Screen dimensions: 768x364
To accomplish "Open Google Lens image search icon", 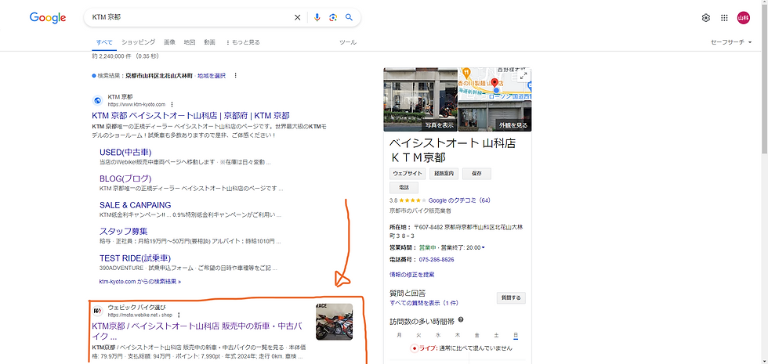I will coord(333,17).
